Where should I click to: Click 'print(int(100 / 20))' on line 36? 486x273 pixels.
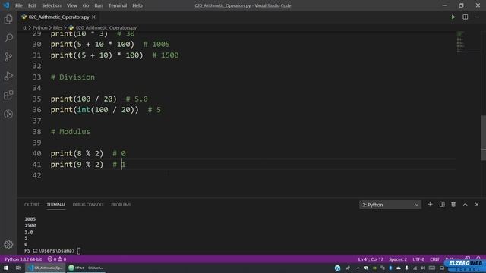point(95,110)
